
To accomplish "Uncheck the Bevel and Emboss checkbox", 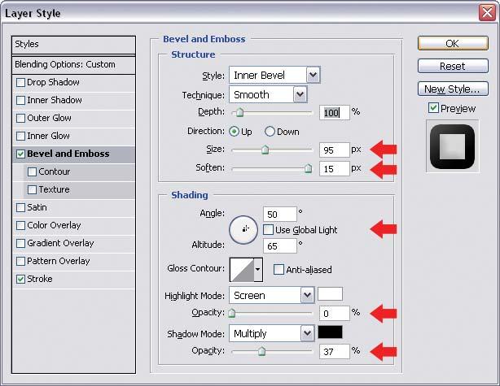I will coord(20,154).
